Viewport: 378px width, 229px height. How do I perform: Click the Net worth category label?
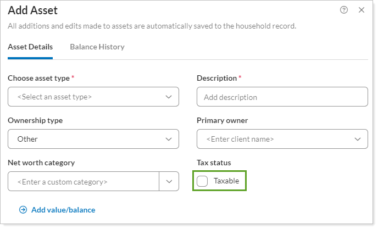tap(41, 163)
